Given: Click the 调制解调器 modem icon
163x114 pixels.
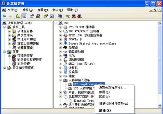Looking at the screenshot, I should (65, 60).
